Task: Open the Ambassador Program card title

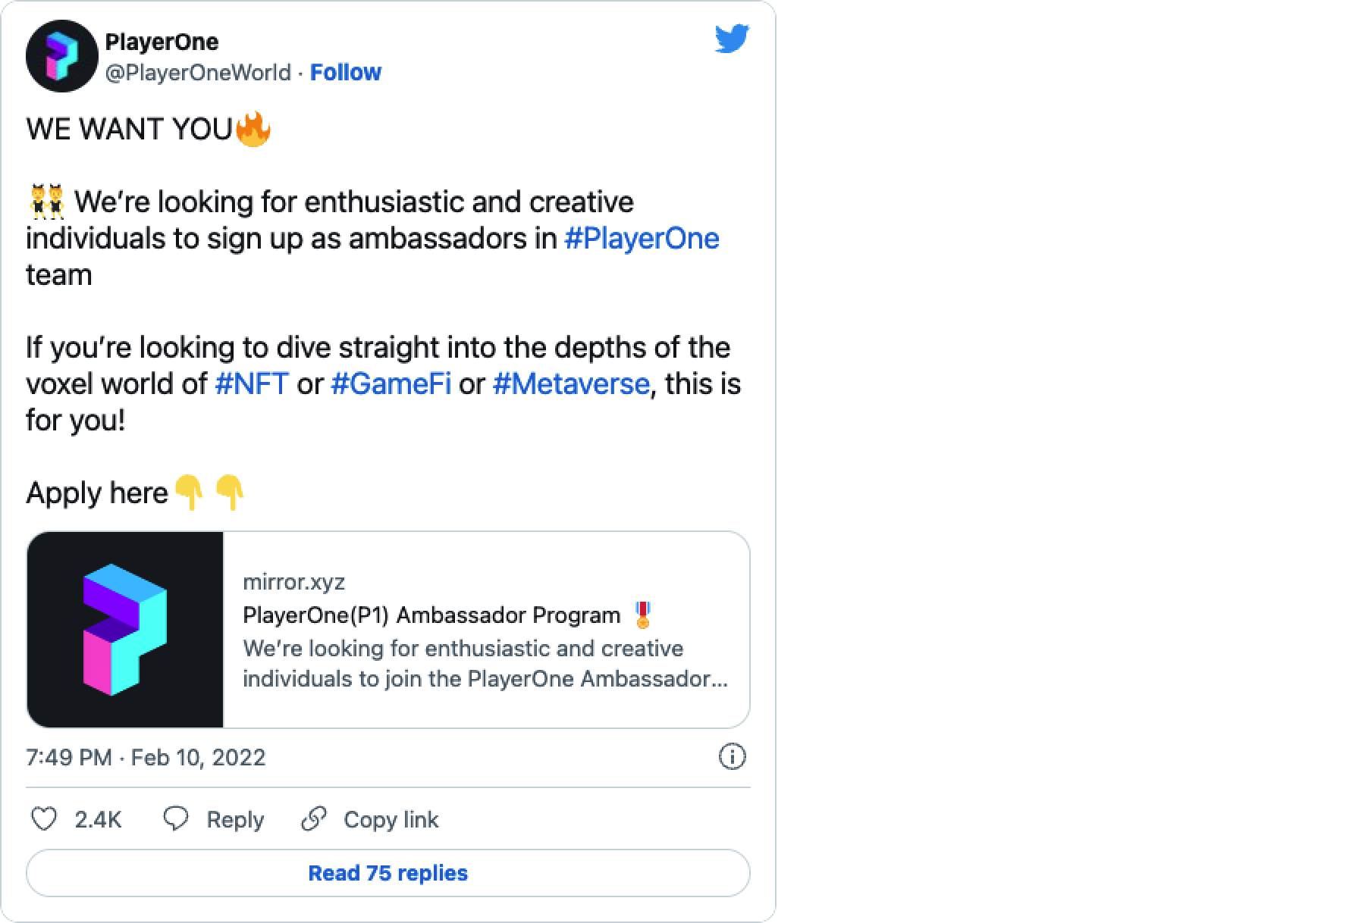Action: (x=431, y=615)
